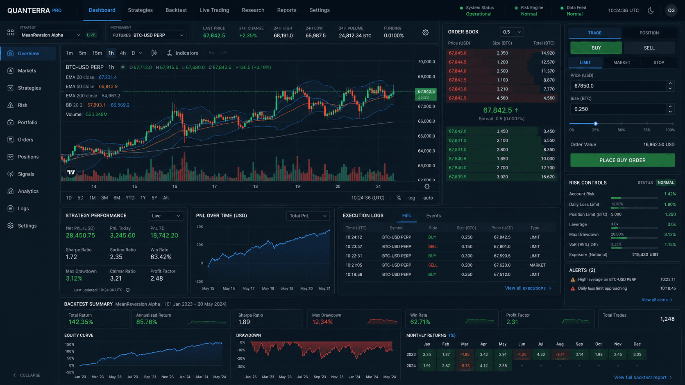
Task: Click the daily loss limit alert icon
Action: tap(573, 288)
